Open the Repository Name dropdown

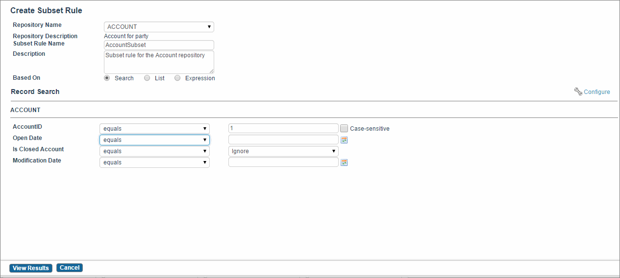pos(159,27)
